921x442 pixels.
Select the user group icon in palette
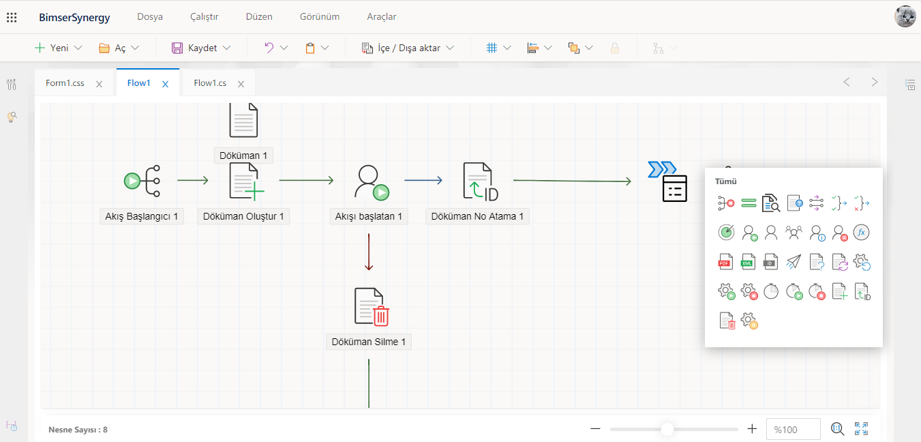coord(794,233)
